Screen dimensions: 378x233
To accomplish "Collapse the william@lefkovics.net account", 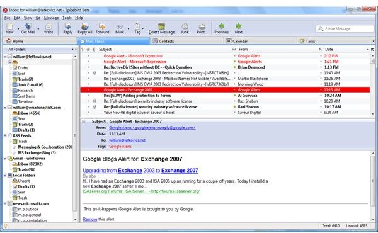I will pyautogui.click(x=5, y=57).
